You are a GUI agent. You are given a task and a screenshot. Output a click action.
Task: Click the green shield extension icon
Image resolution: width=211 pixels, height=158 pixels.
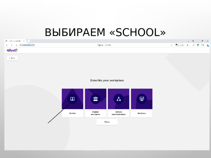(x=198, y=45)
